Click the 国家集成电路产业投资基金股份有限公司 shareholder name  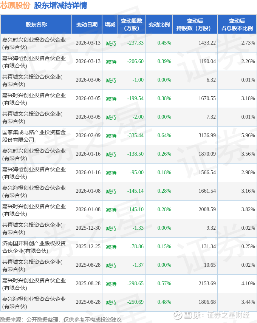point(34,136)
